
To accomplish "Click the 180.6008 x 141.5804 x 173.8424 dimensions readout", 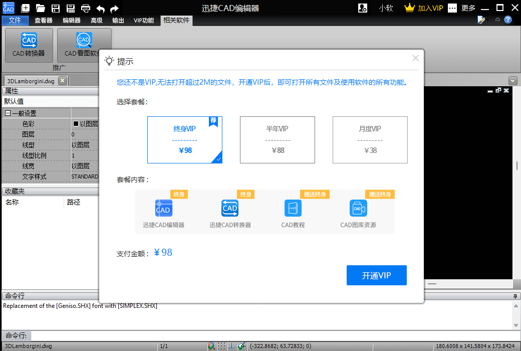I will (475, 346).
